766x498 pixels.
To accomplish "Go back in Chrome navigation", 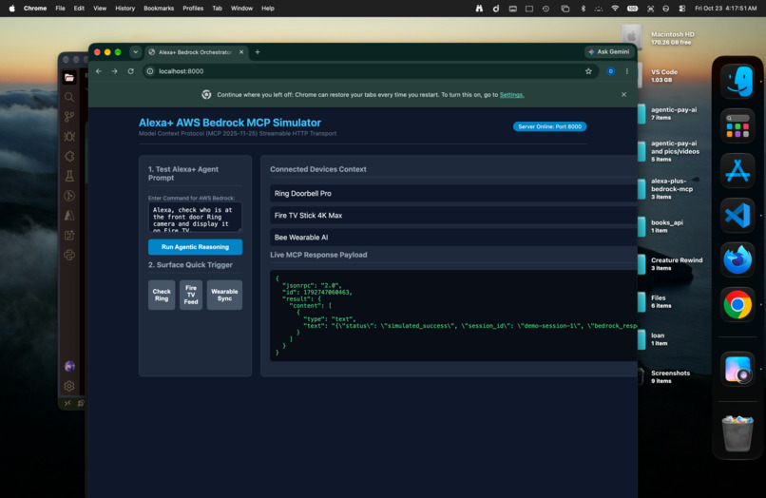I will [99, 71].
